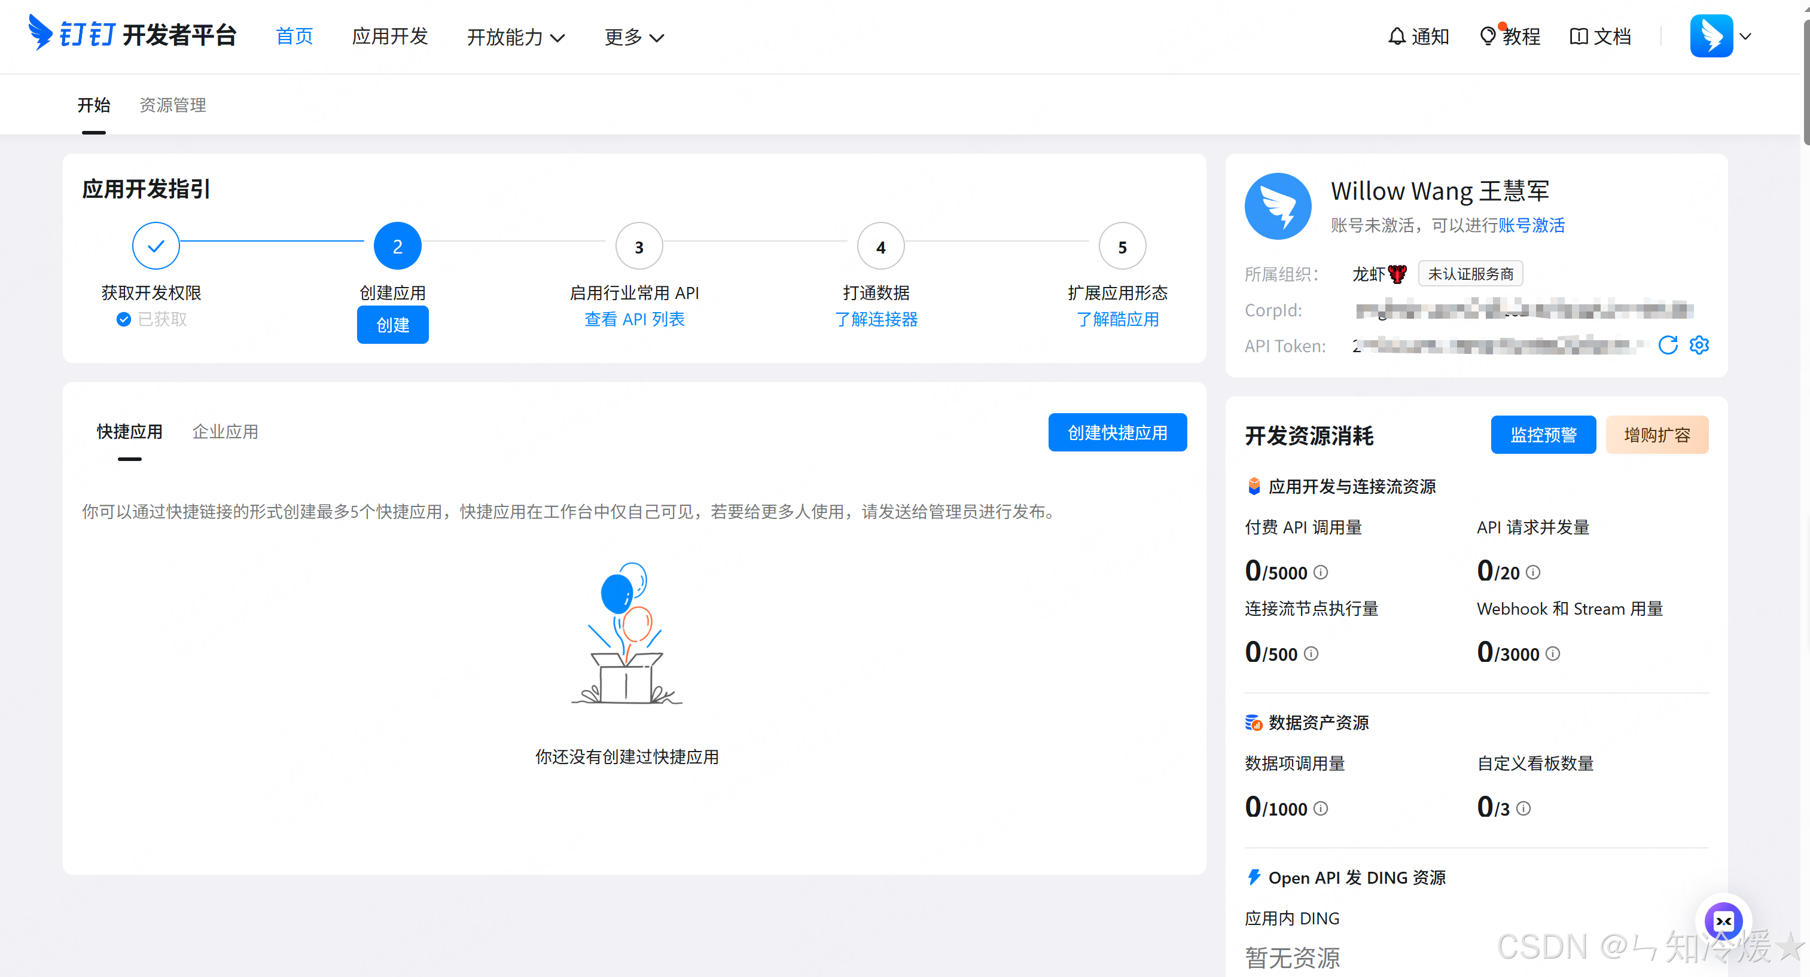Click the 未认证服务商 badge
1810x977 pixels.
pyautogui.click(x=1470, y=273)
